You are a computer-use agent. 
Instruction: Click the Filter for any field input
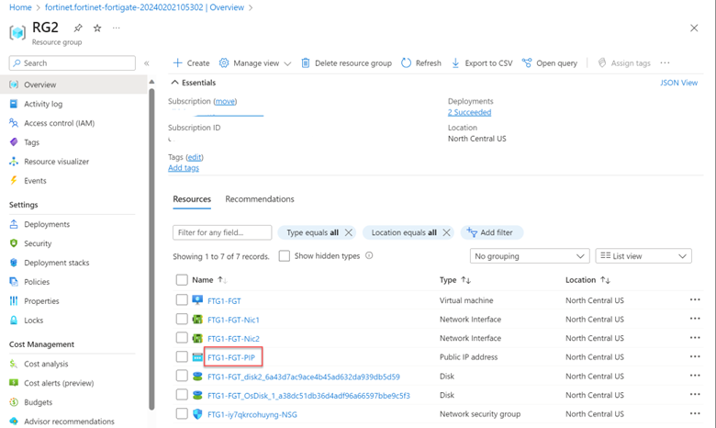[222, 233]
